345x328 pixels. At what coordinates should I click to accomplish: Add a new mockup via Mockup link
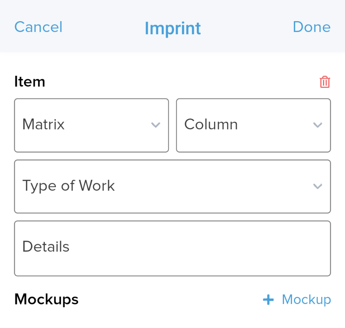click(x=297, y=300)
